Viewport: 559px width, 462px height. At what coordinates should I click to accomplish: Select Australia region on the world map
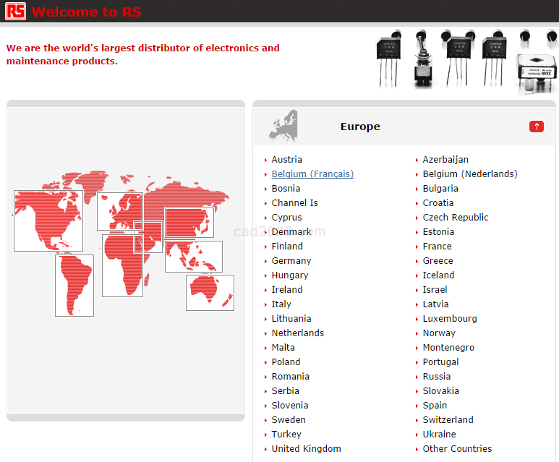210,292
